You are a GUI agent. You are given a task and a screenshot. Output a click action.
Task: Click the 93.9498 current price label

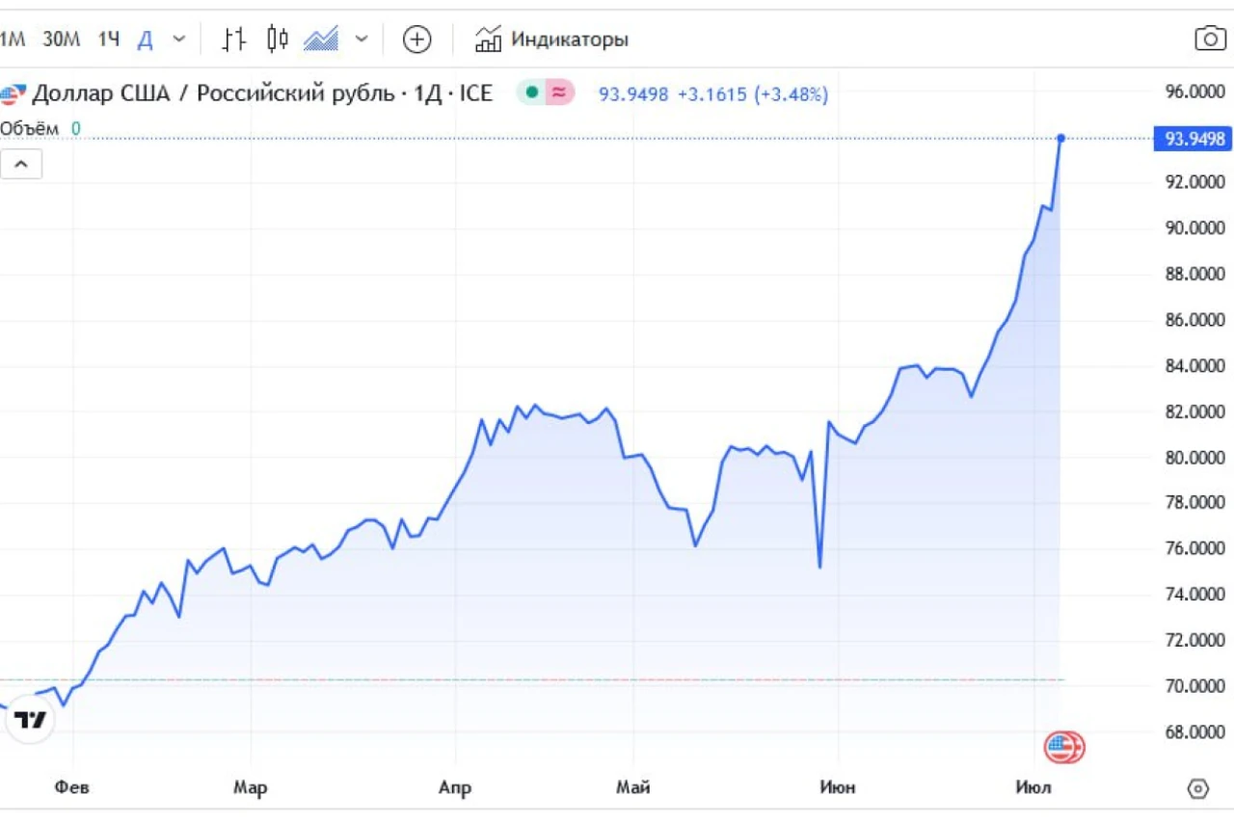(x=1194, y=139)
